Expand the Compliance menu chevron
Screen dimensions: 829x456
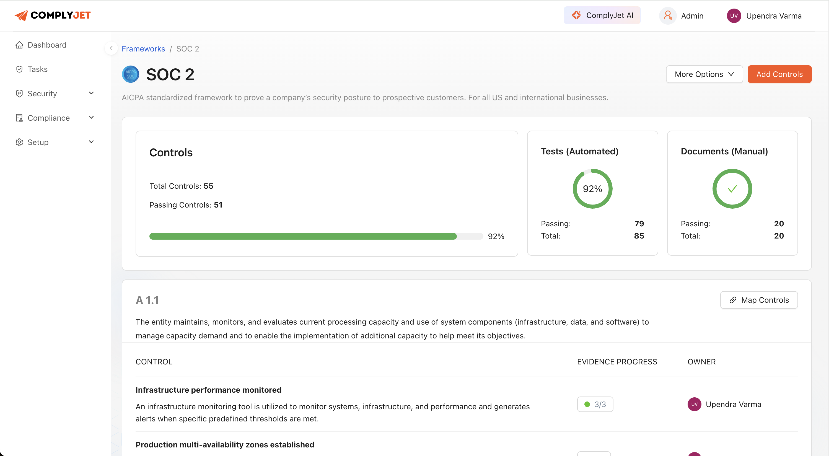(x=91, y=118)
